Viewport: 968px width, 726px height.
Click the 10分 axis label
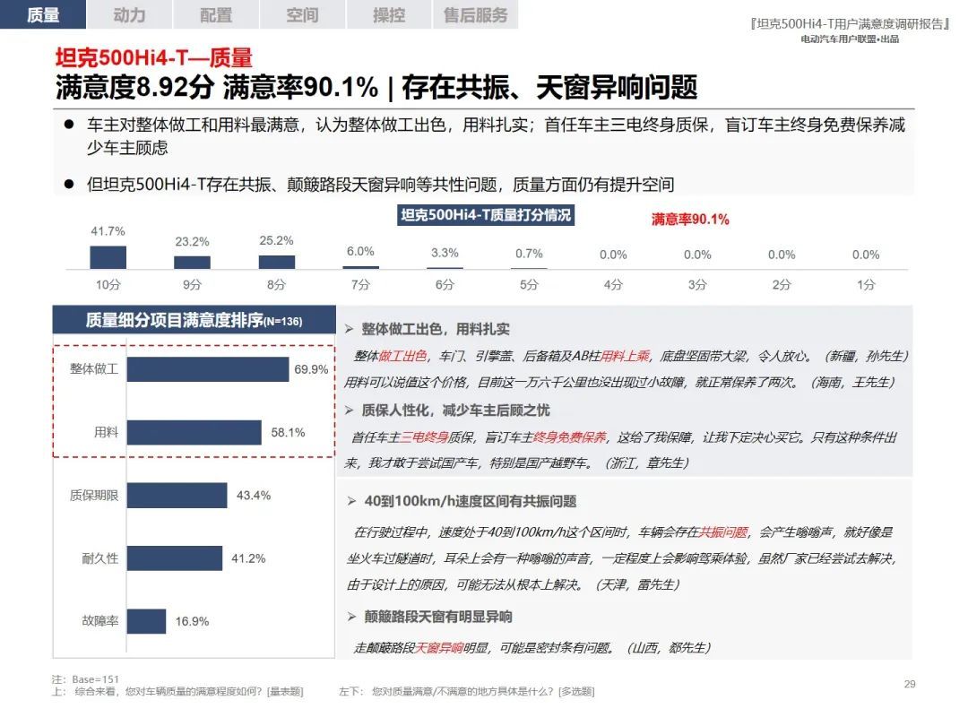108,285
